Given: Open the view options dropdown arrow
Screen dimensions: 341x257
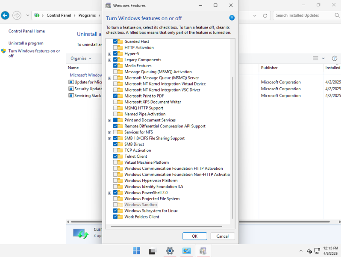Looking at the screenshot, I should 323,58.
